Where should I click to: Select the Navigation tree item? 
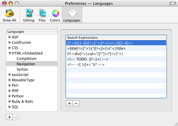26,64
